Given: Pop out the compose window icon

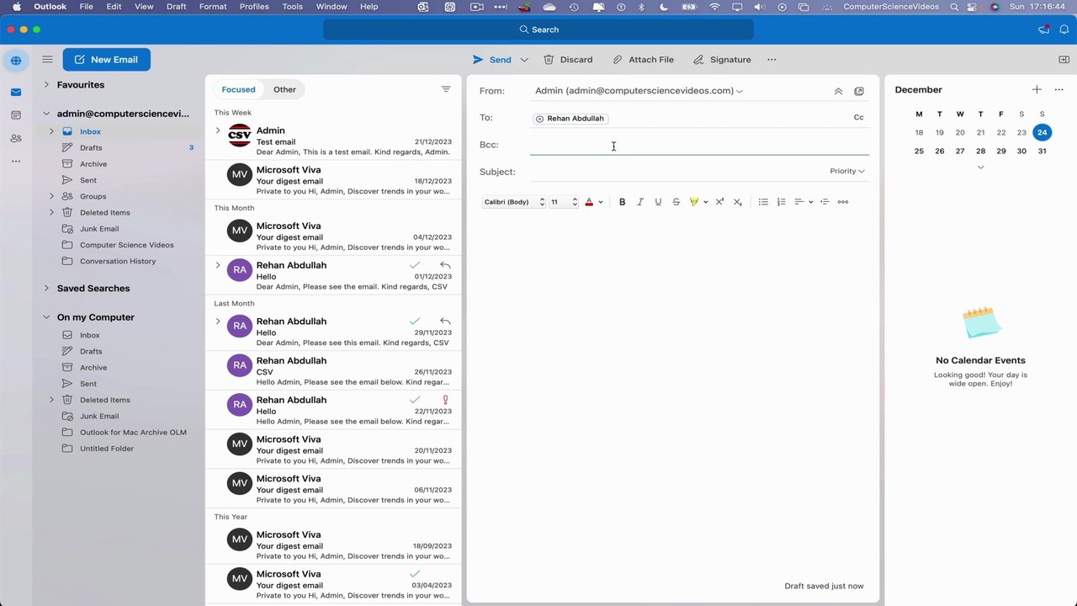Looking at the screenshot, I should click(858, 91).
